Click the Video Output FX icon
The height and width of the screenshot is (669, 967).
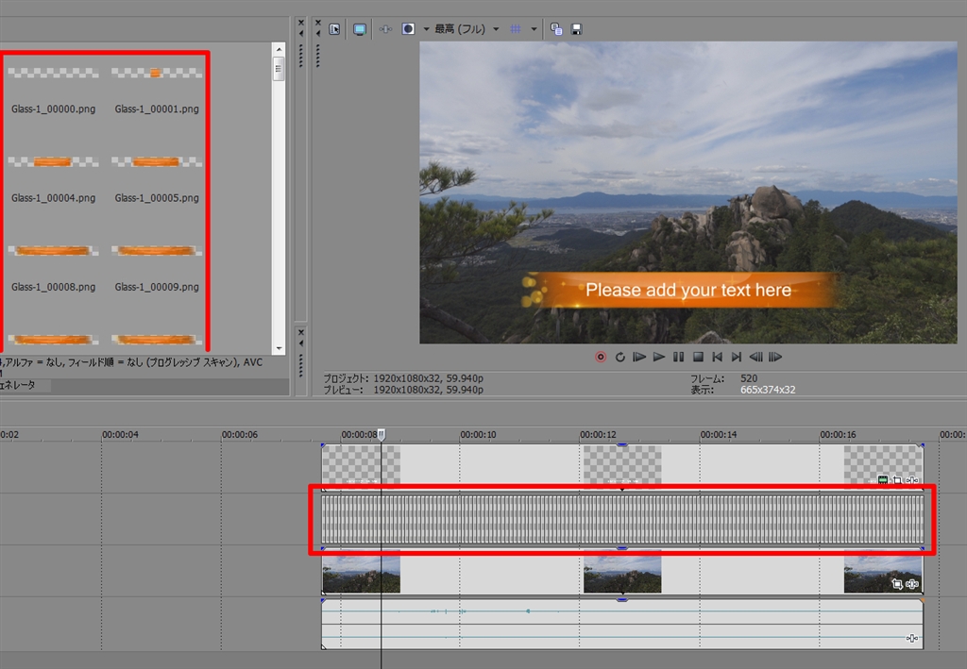point(385,29)
